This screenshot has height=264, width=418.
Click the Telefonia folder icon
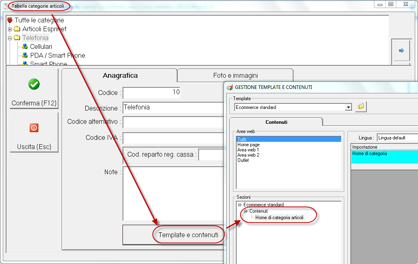[x=17, y=38]
